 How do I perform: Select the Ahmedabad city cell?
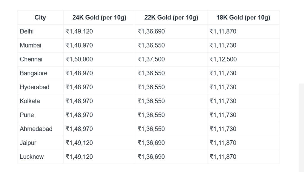pos(36,129)
